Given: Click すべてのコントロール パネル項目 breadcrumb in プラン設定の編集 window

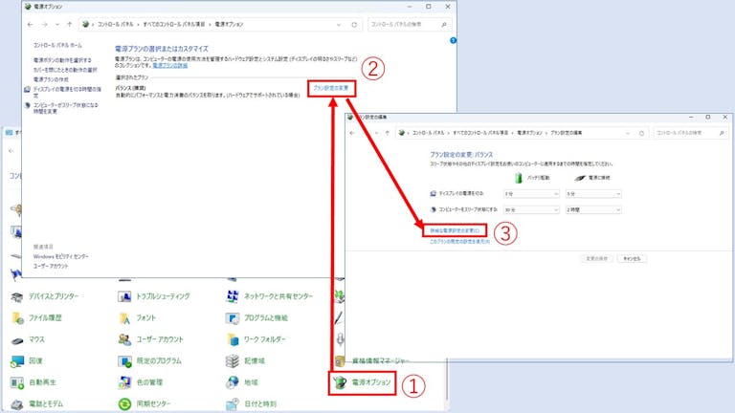Looking at the screenshot, I should coord(480,133).
